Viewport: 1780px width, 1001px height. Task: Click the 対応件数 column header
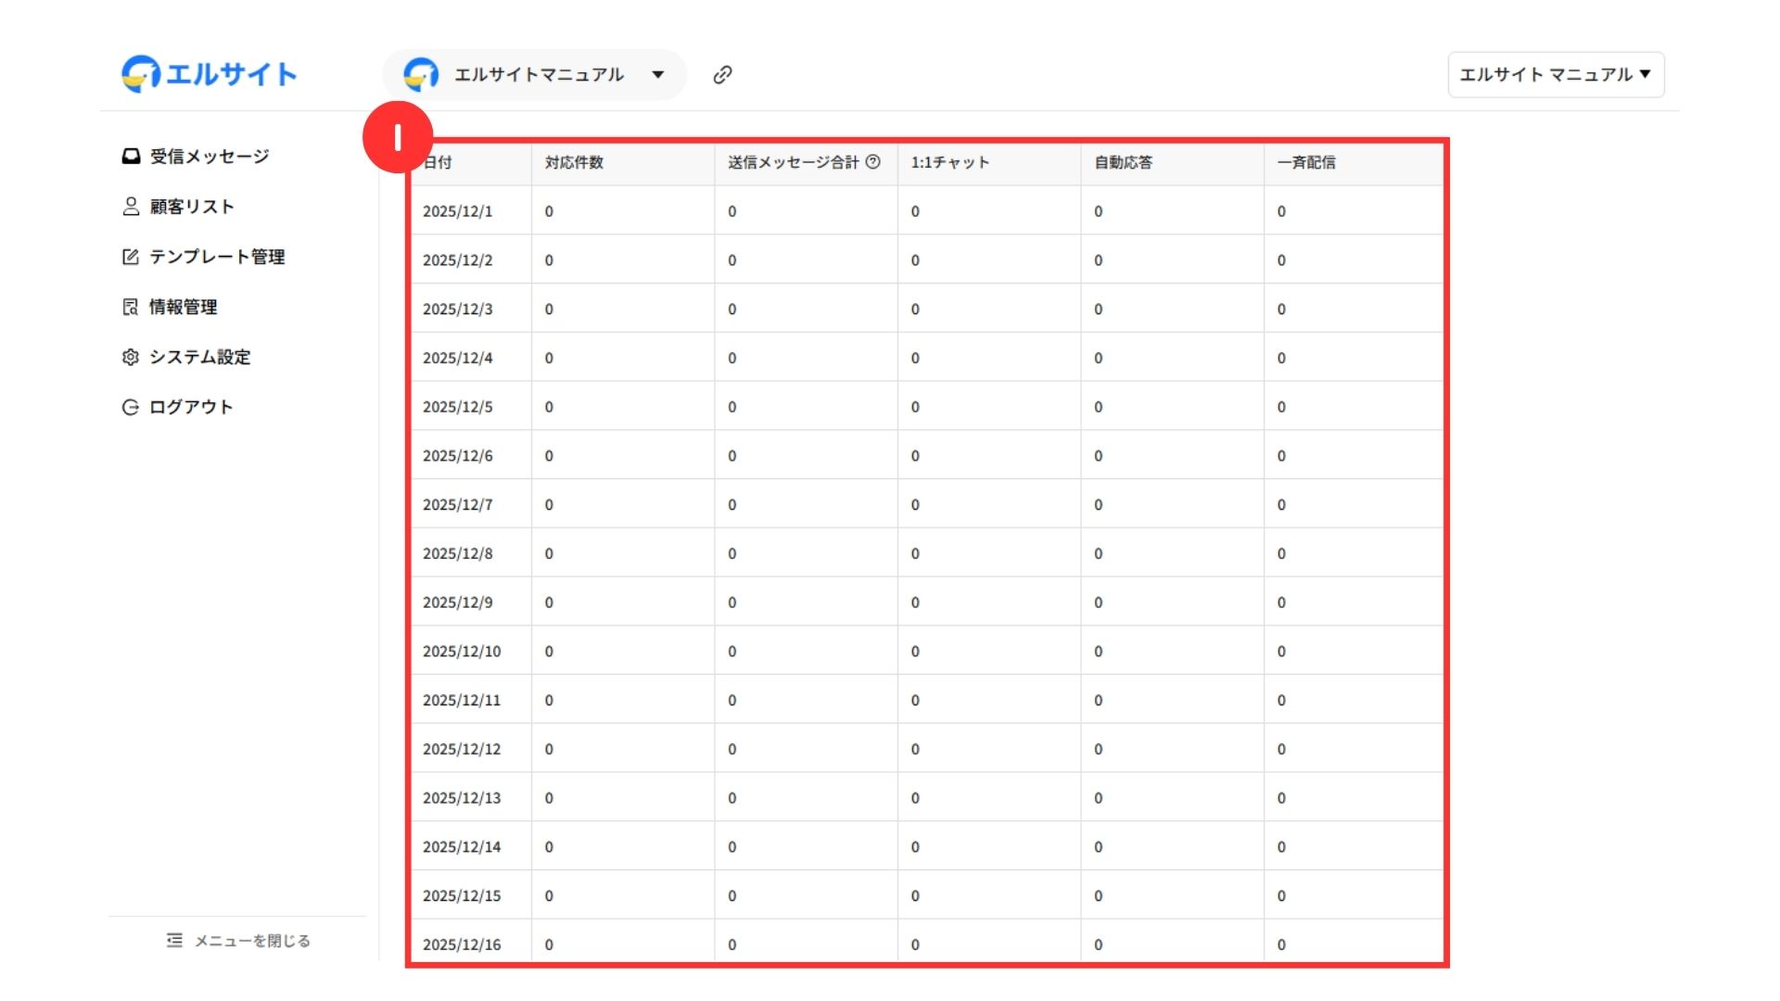point(574,162)
